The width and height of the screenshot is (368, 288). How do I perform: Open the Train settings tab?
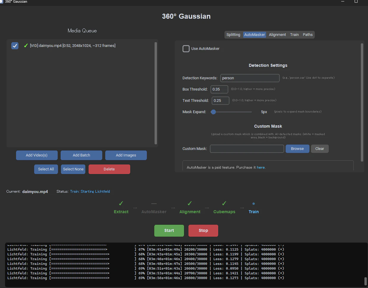[294, 35]
